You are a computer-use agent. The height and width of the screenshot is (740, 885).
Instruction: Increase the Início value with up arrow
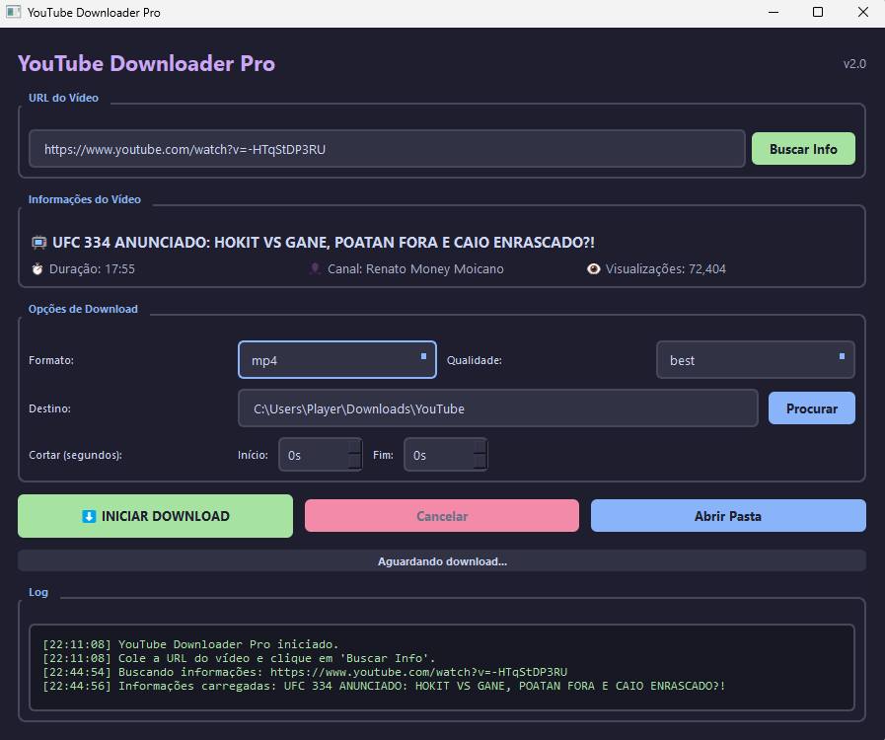(355, 447)
